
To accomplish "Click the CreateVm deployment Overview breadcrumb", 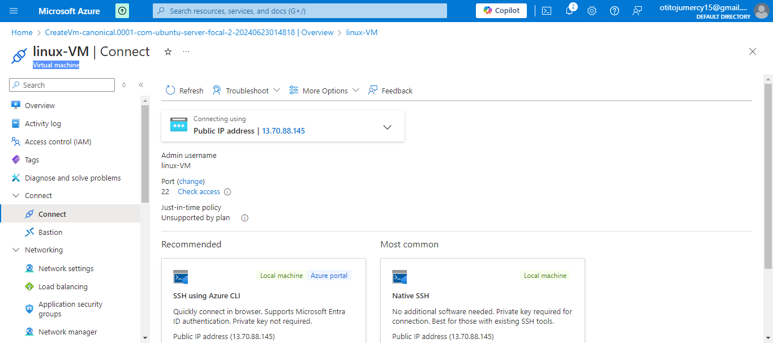I will tap(189, 32).
